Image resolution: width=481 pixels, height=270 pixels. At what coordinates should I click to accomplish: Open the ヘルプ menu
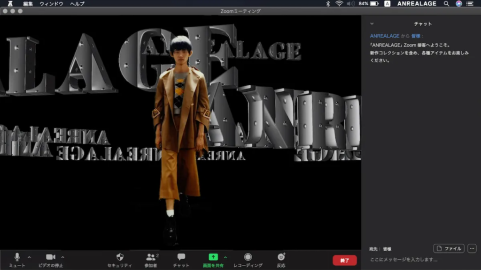(77, 4)
